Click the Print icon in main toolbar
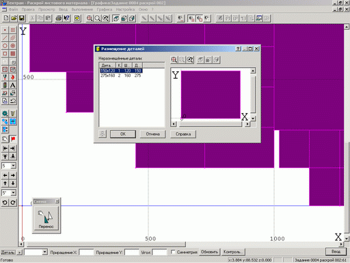350x263 pixels. pyautogui.click(x=58, y=18)
